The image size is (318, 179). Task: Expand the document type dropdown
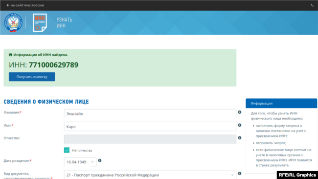[x=150, y=175]
